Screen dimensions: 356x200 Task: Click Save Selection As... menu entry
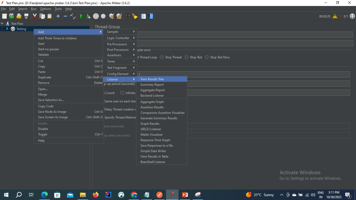click(69, 100)
